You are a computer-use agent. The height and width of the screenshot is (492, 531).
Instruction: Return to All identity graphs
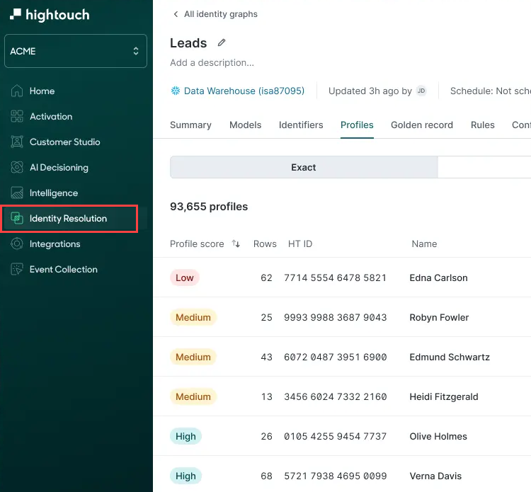(x=221, y=14)
